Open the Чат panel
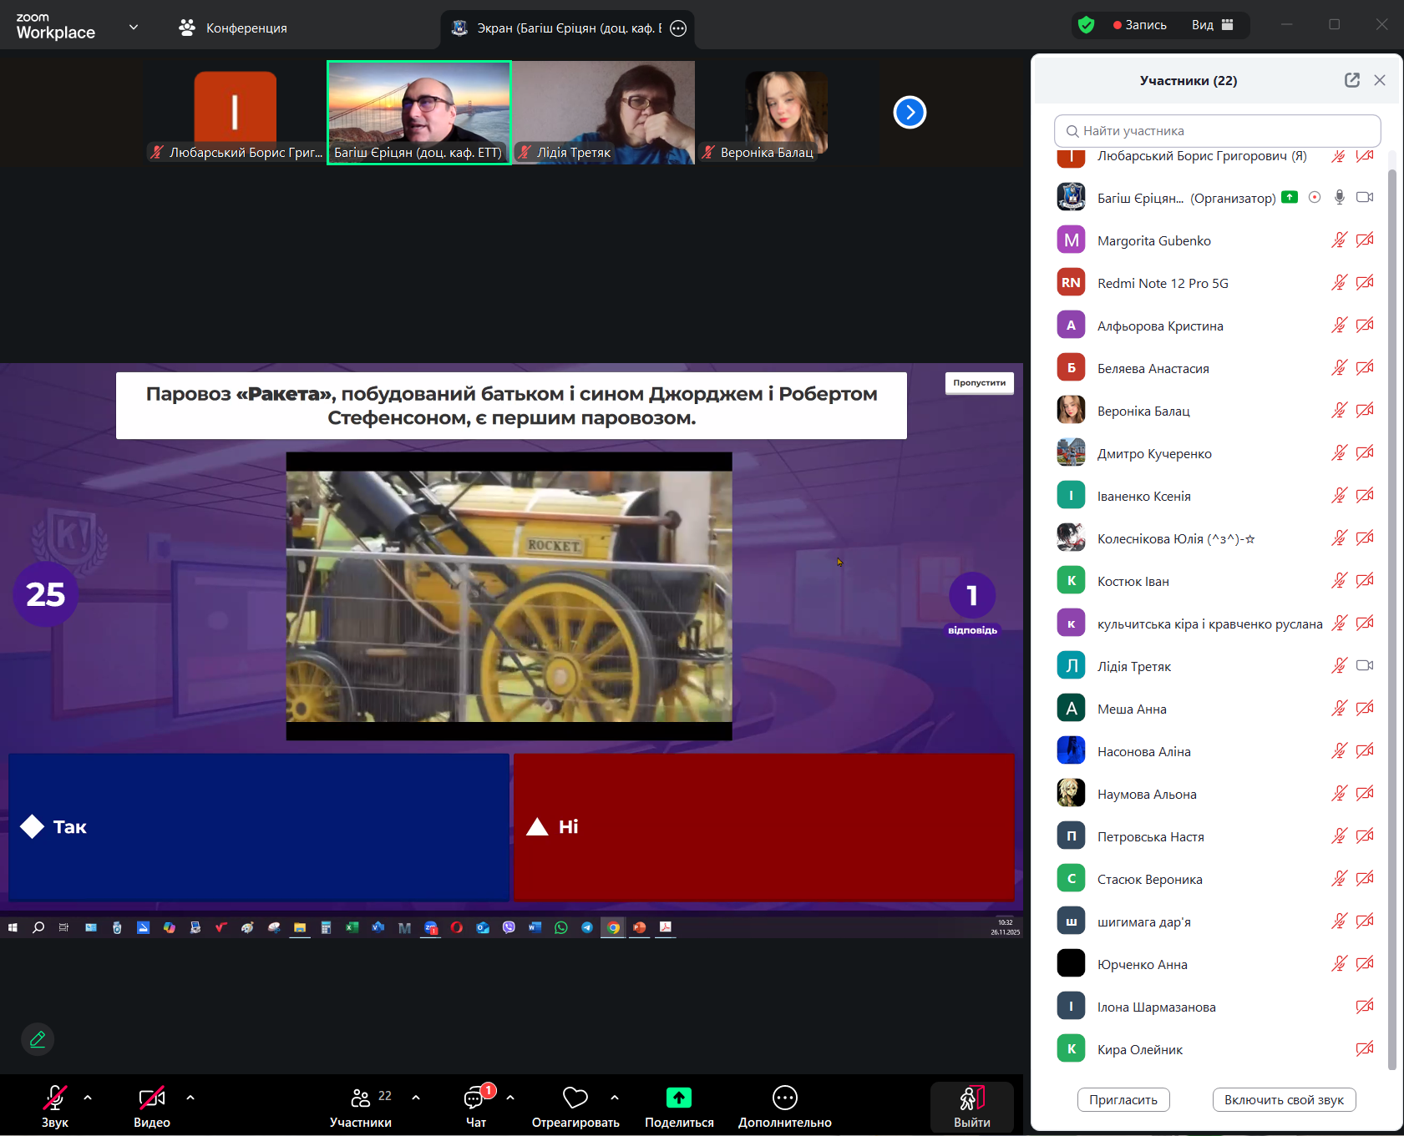 (x=476, y=1106)
